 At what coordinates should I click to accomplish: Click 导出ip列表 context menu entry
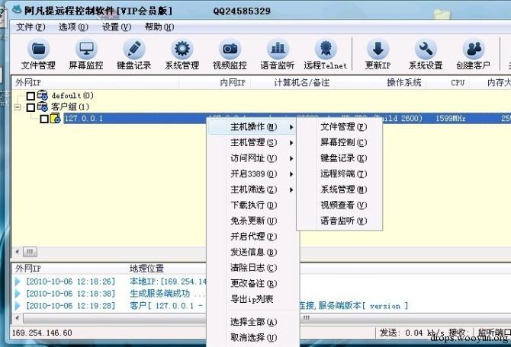pos(252,299)
